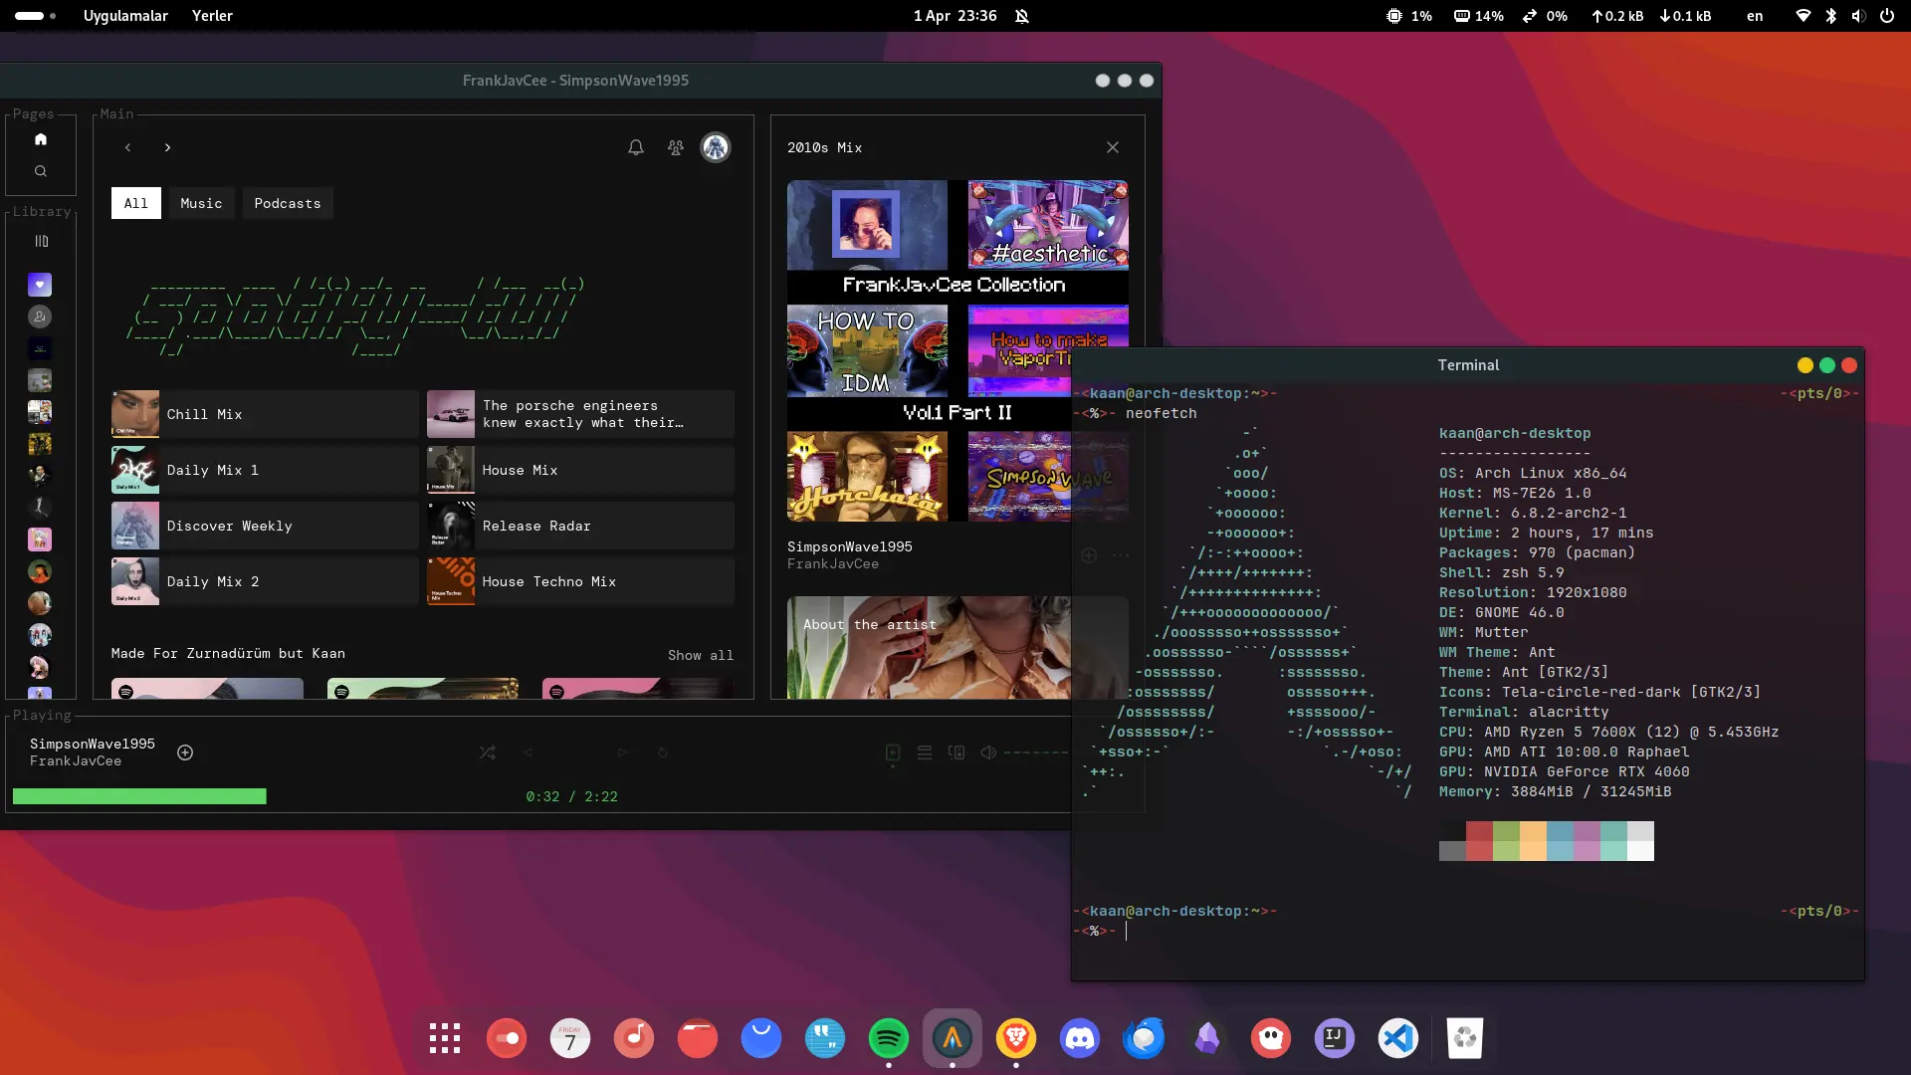Open the porsche engineers playlist card
Image resolution: width=1911 pixels, height=1075 pixels.
point(580,414)
